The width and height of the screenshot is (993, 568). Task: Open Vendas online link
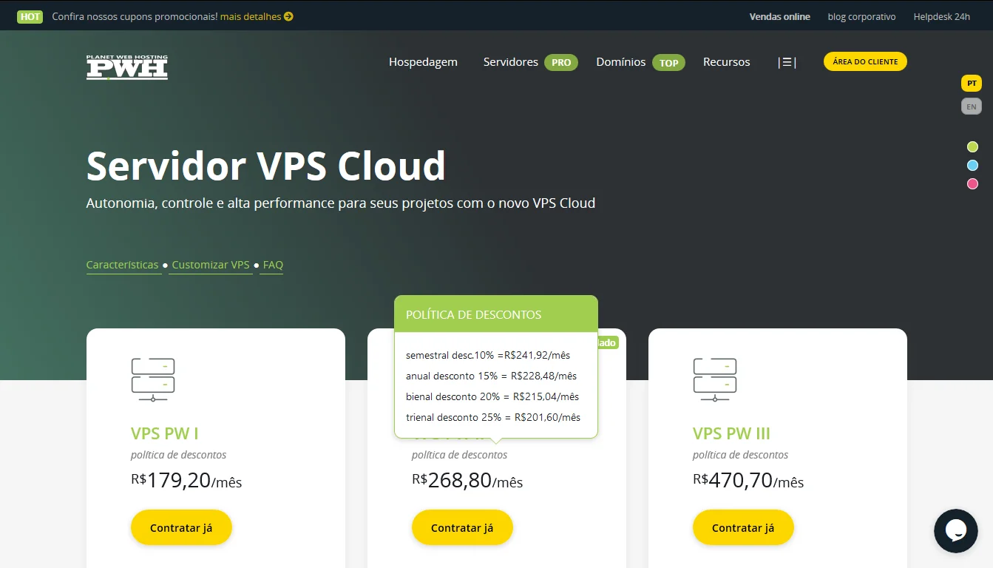click(x=779, y=16)
